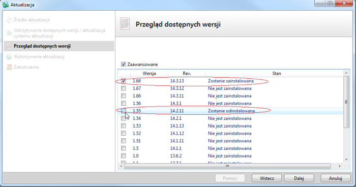
Task: Click revision cell '14.3.13'
Action: coord(177,81)
